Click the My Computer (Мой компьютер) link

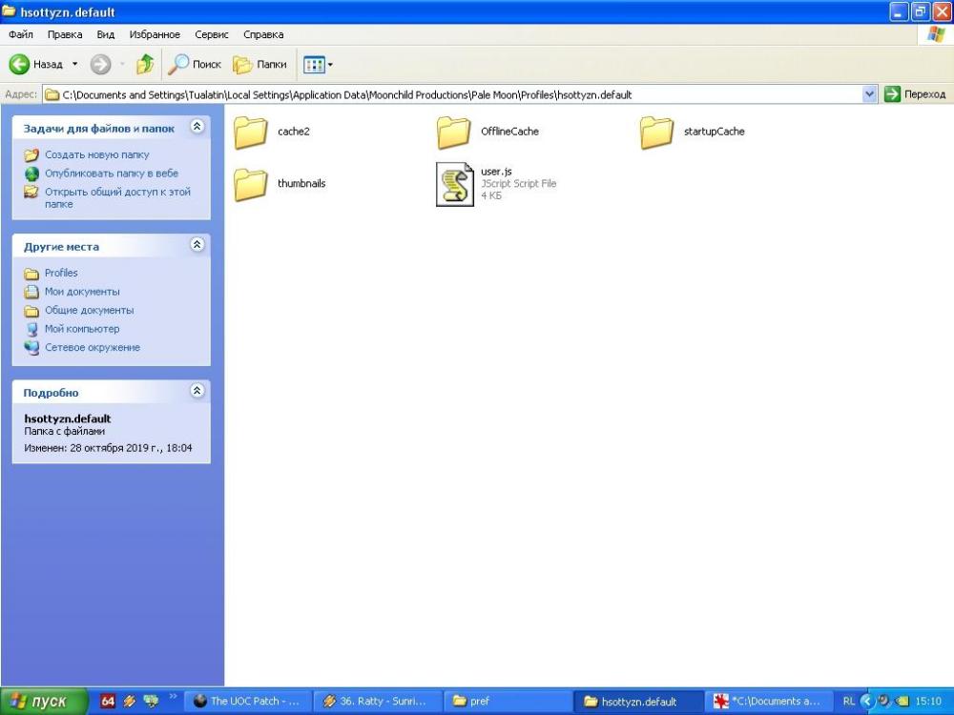pyautogui.click(x=82, y=329)
